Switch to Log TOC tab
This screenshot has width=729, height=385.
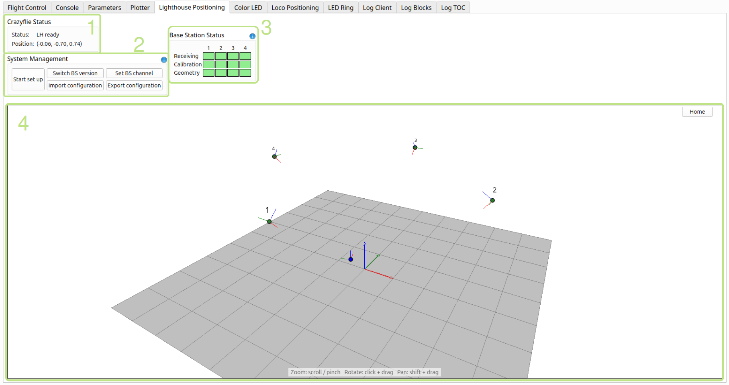[453, 8]
